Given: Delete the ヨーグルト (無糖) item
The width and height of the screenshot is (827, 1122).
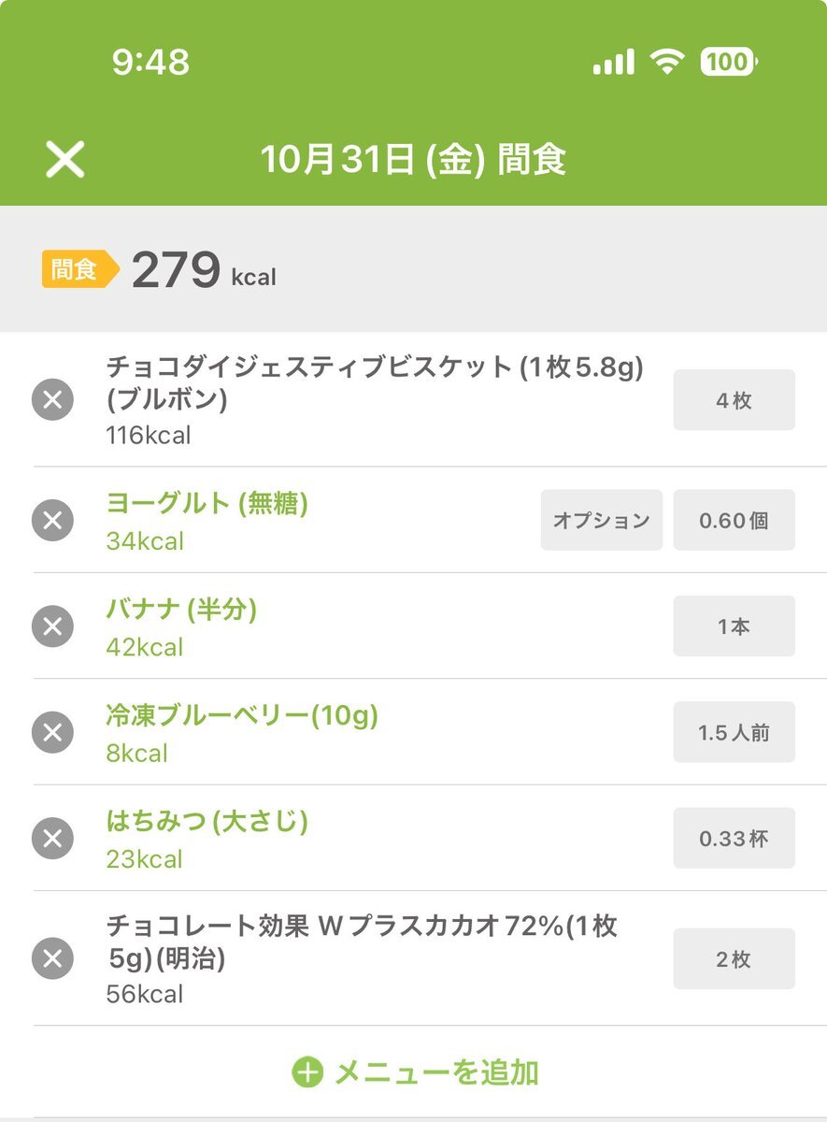Looking at the screenshot, I should 52,520.
